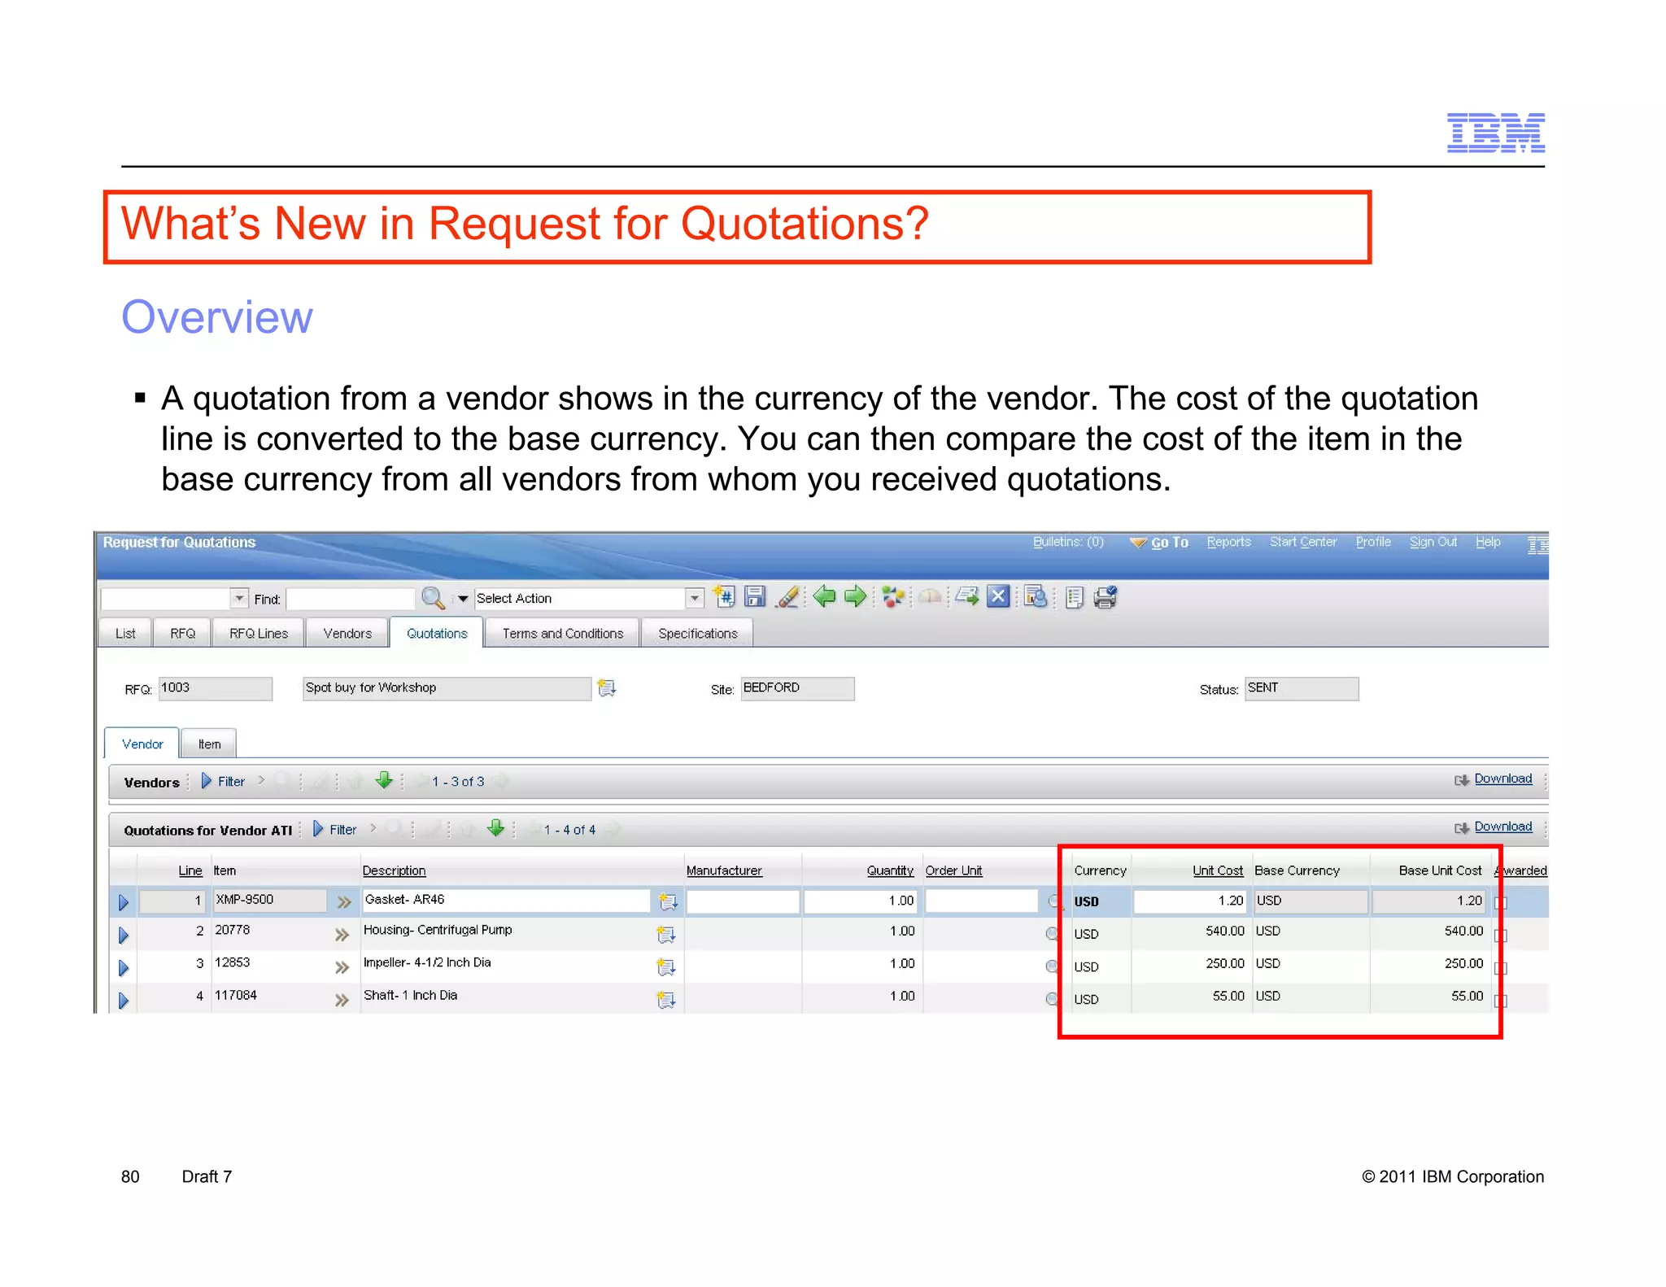Click the Profile link
The image size is (1666, 1287).
coord(1373,542)
